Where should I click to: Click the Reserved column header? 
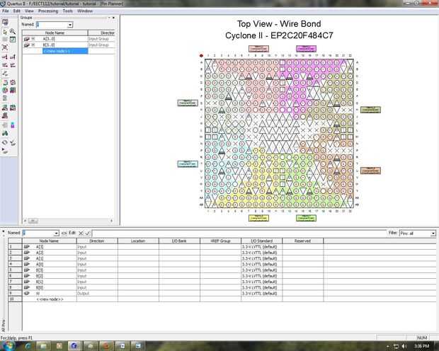point(302,241)
